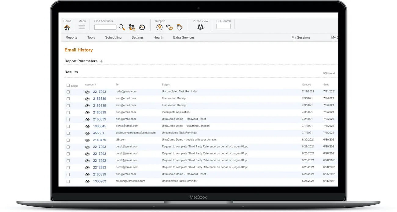Go to Home via the house icon
This screenshot has height=212, width=397.
pyautogui.click(x=67, y=28)
